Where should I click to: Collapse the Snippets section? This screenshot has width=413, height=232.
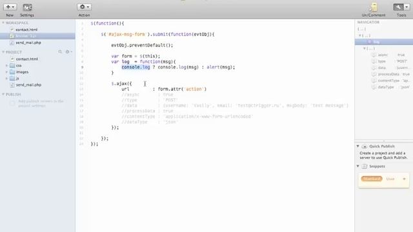click(x=358, y=166)
